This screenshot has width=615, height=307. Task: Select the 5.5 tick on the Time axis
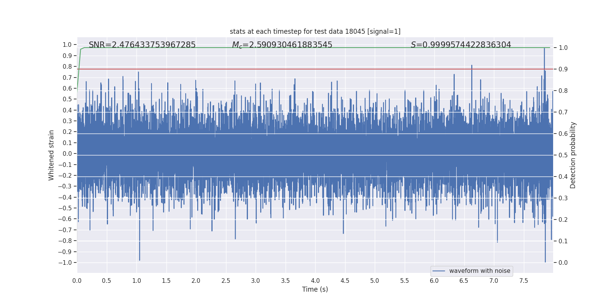[x=404, y=281]
